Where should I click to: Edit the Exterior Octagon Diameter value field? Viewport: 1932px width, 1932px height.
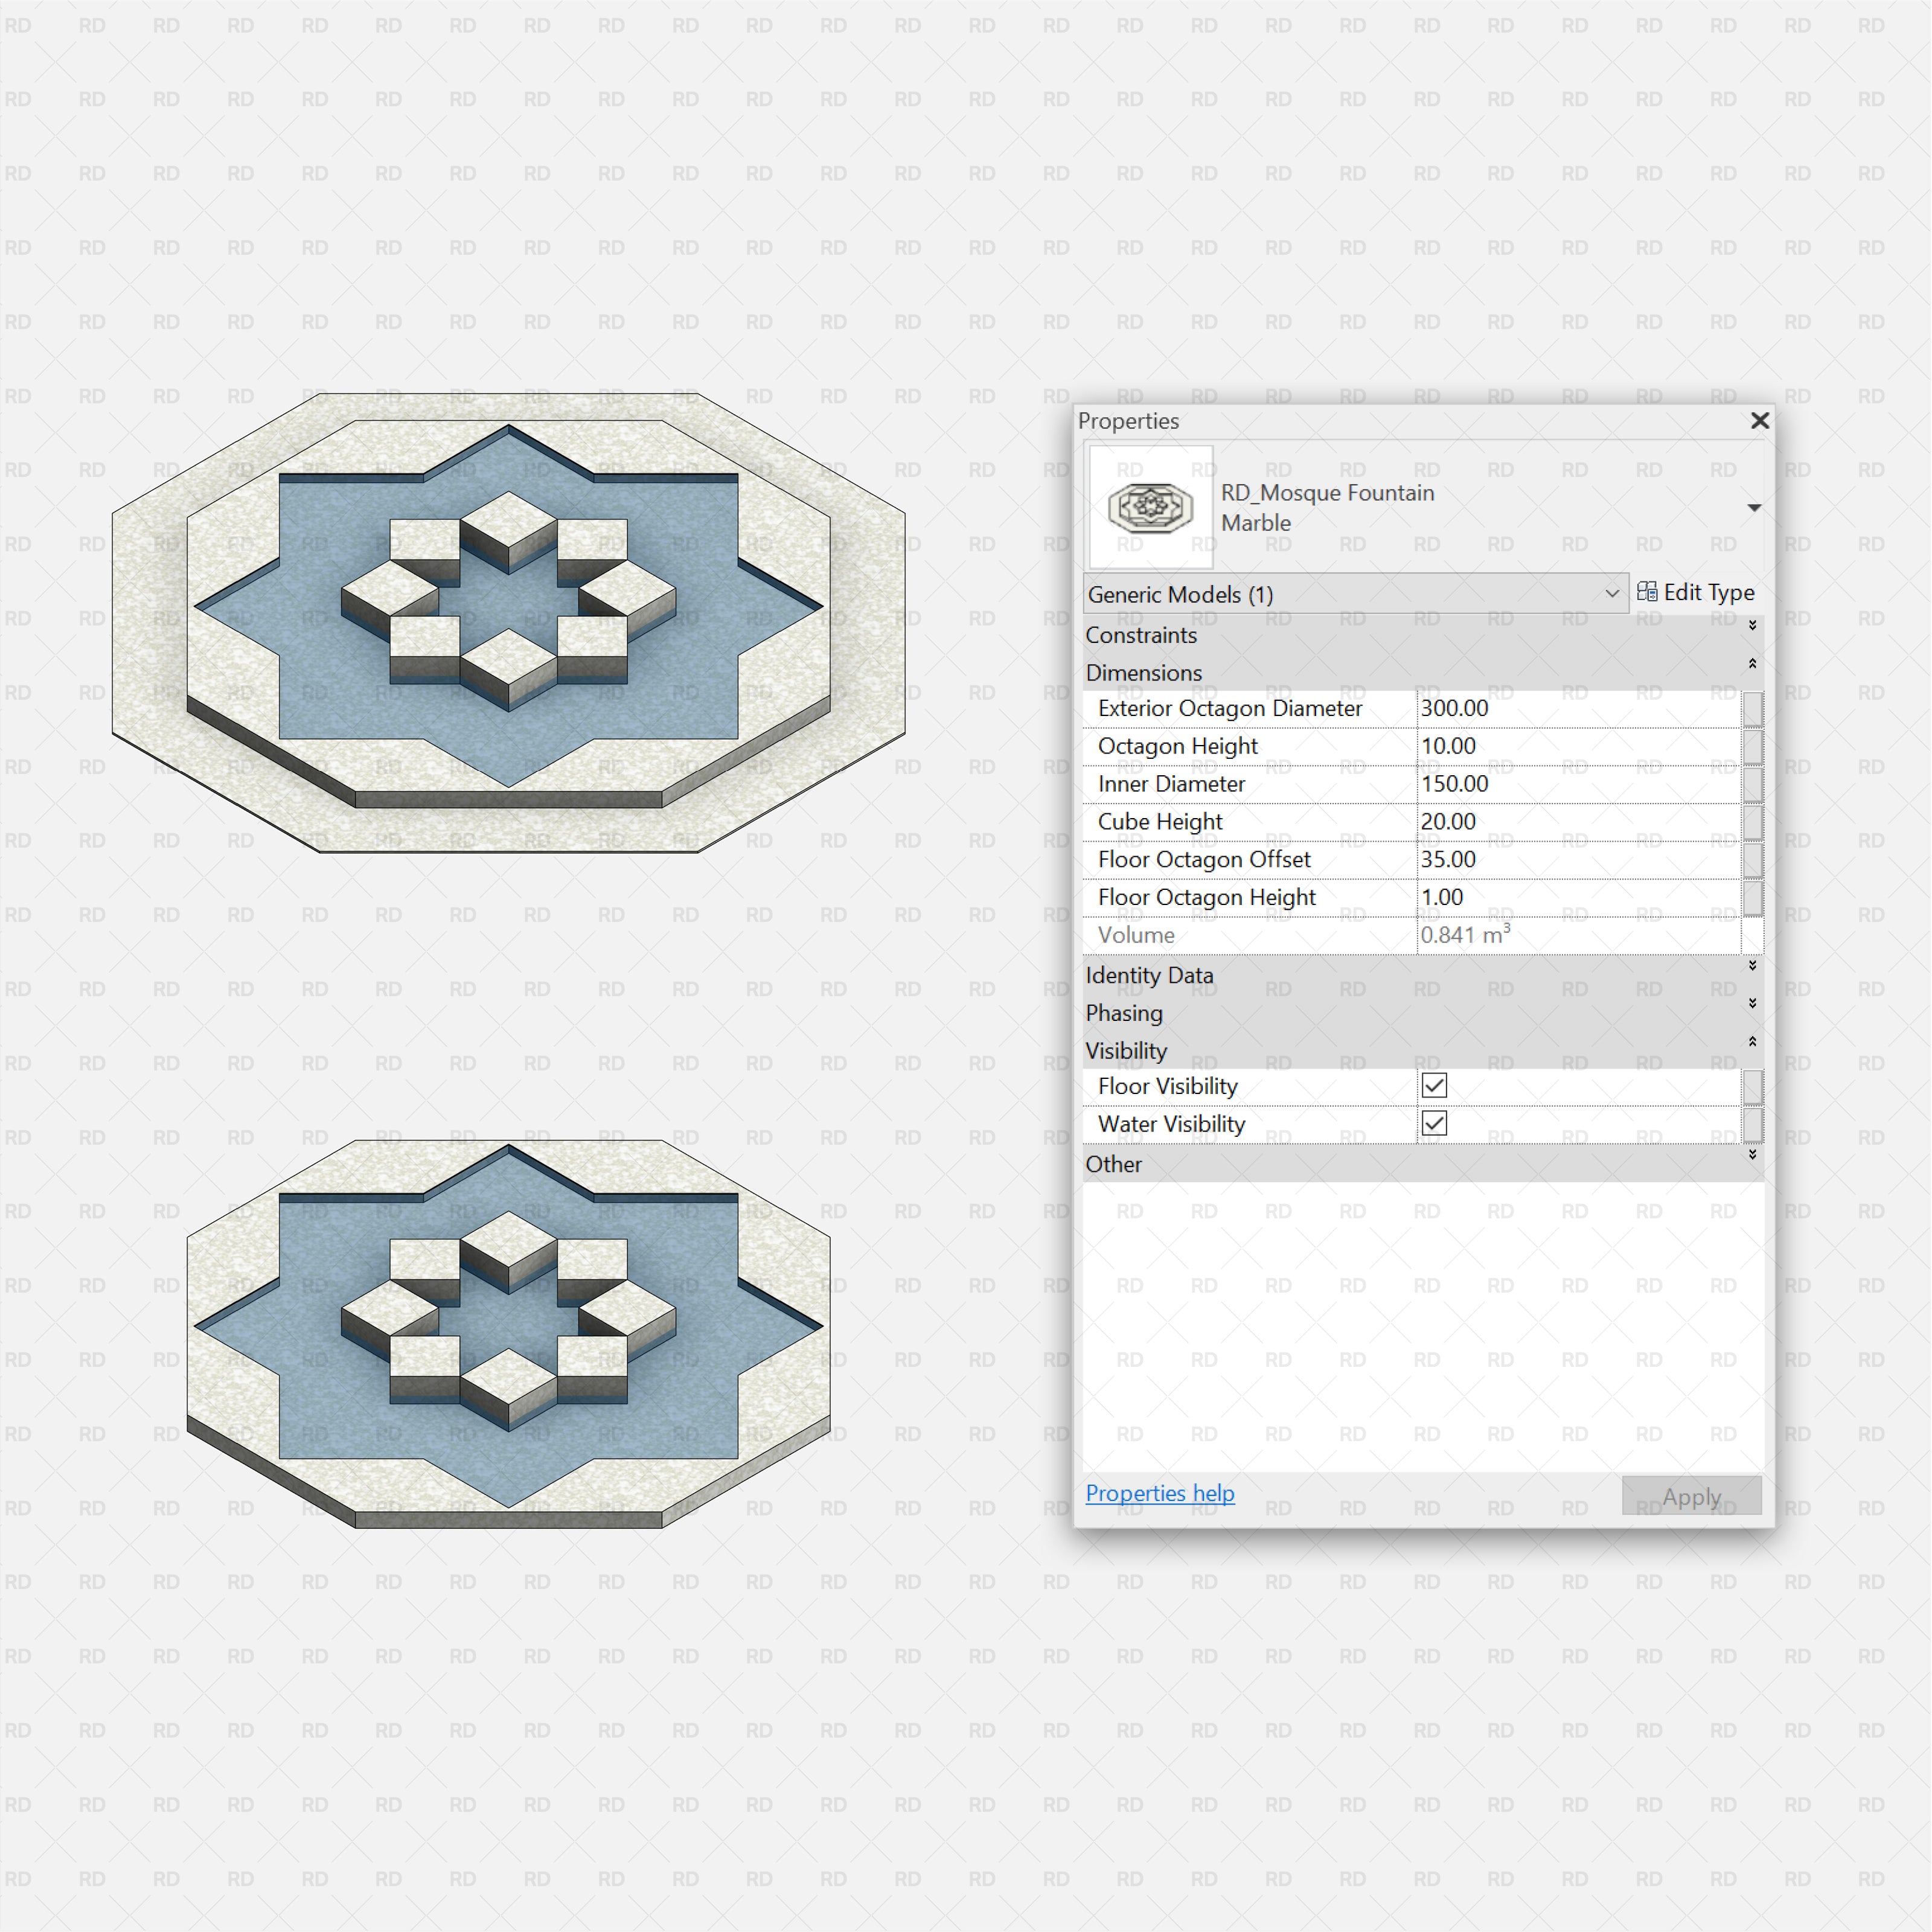click(x=1550, y=708)
